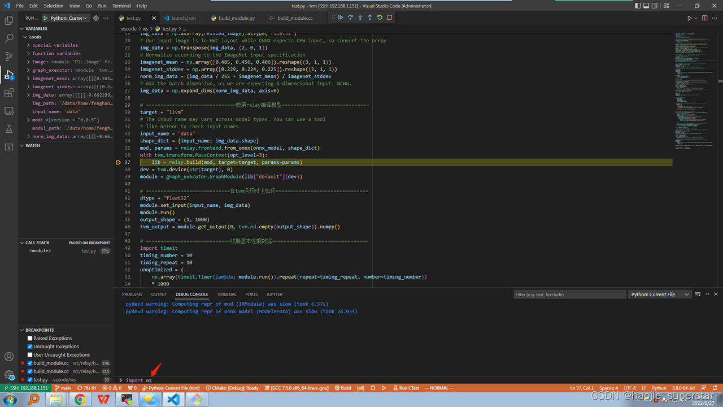The image size is (723, 407).
Task: Continue debugging from debug toolbar
Action: 341,18
